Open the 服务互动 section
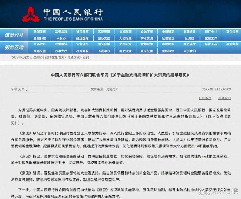This screenshot has width=241, height=199. coord(14,47)
